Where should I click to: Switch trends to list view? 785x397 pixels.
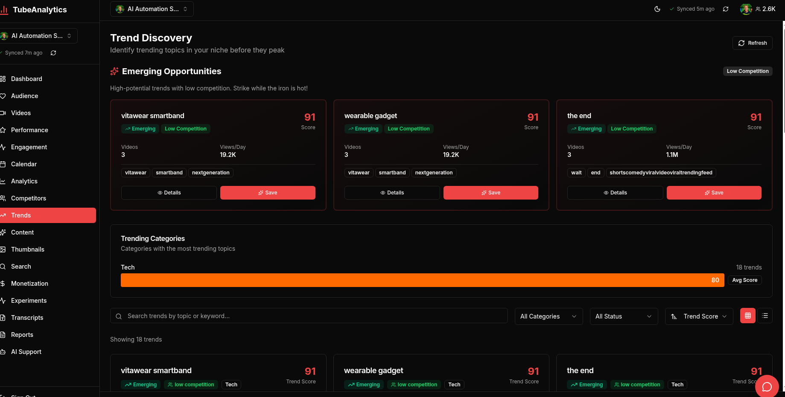pos(765,316)
